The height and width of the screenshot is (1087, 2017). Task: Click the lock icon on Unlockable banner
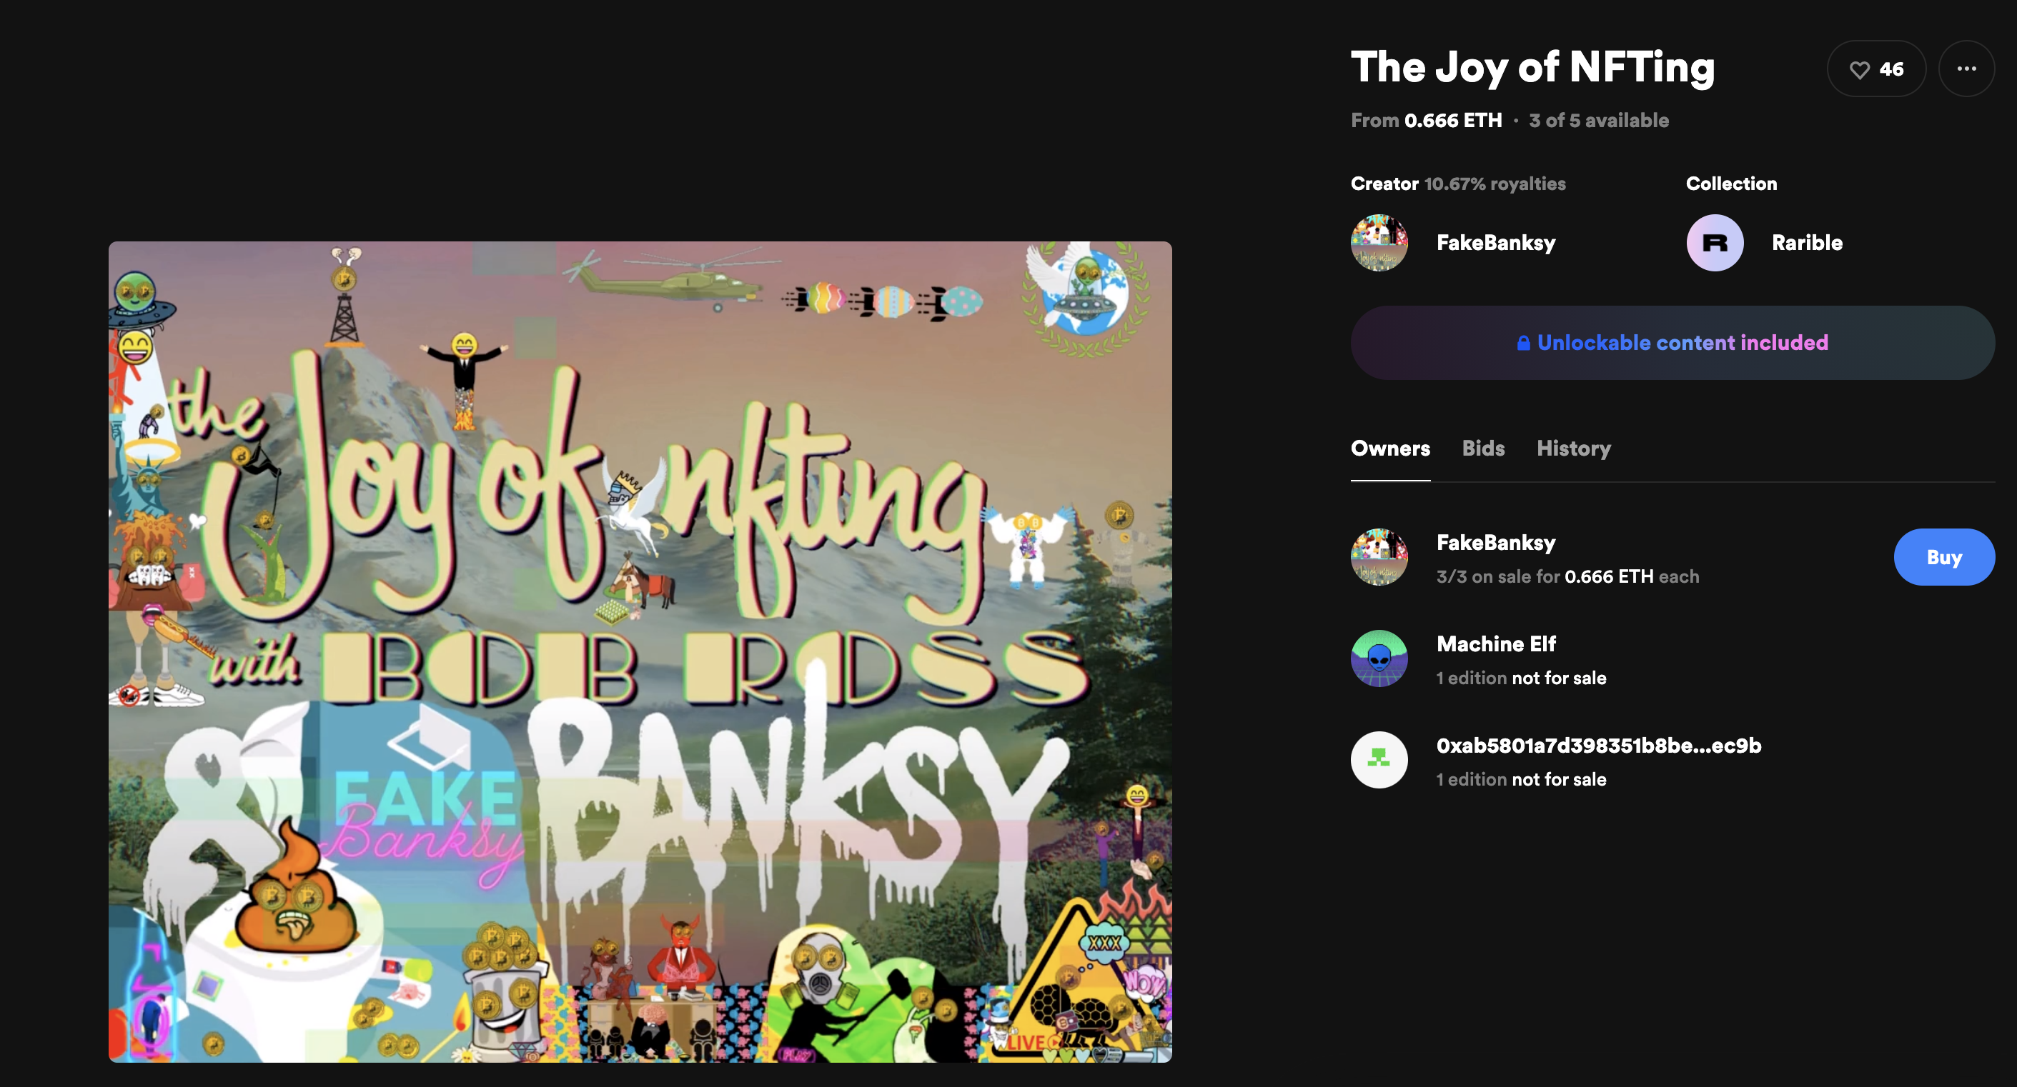(x=1523, y=343)
